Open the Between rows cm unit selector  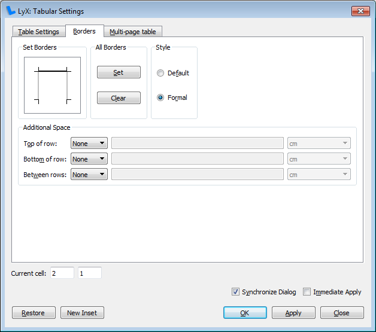pyautogui.click(x=319, y=175)
